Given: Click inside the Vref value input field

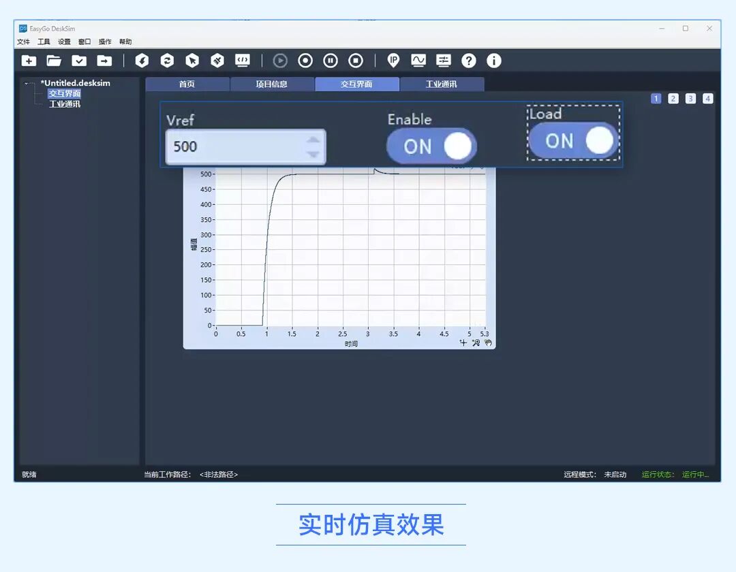Looking at the screenshot, I should point(232,146).
